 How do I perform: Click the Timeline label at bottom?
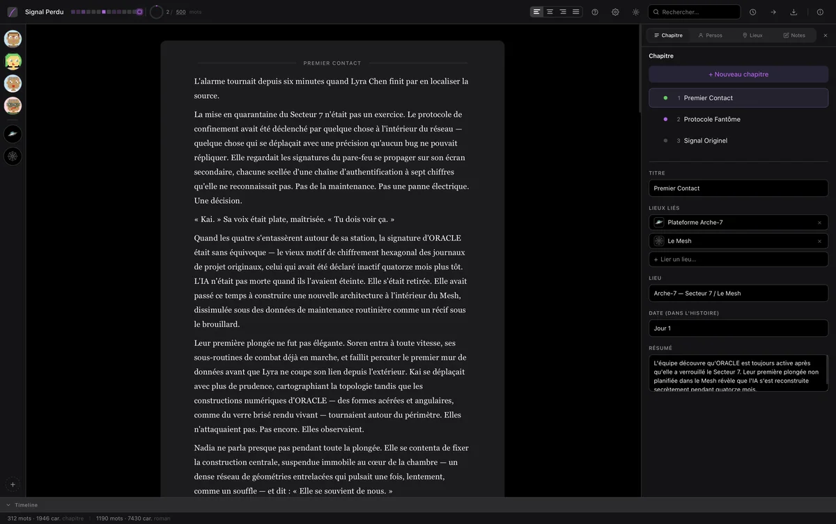[x=26, y=505]
